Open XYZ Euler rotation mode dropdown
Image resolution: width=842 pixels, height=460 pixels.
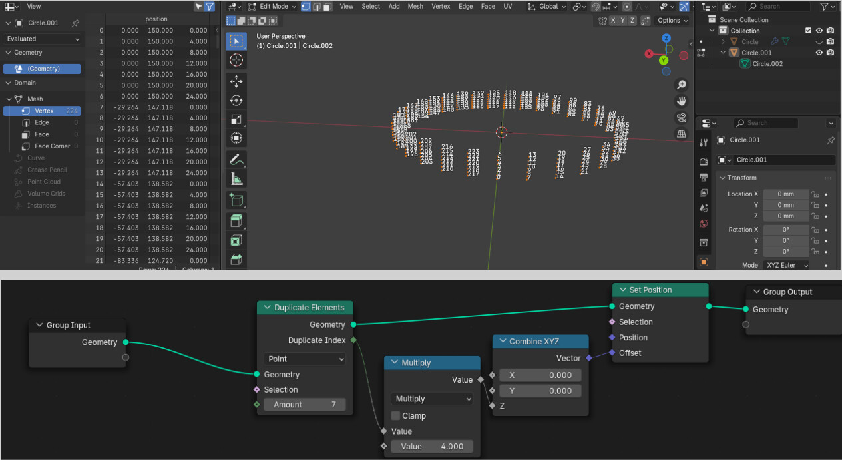click(x=787, y=265)
